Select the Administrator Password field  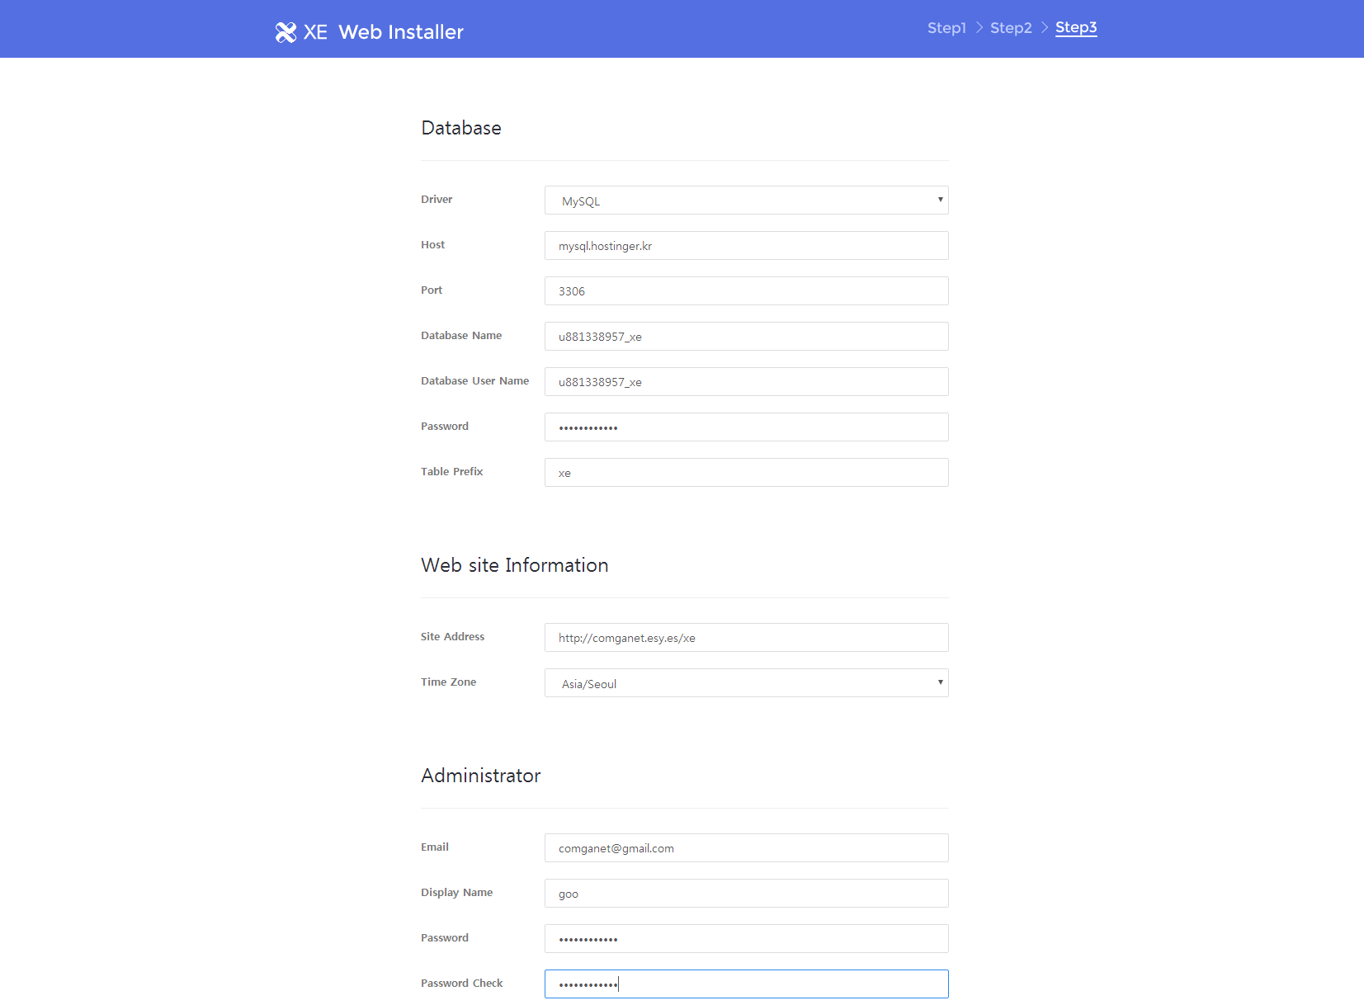click(x=745, y=939)
